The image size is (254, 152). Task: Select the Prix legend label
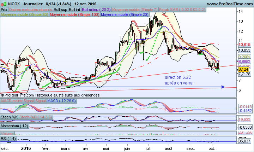coord(4,10)
